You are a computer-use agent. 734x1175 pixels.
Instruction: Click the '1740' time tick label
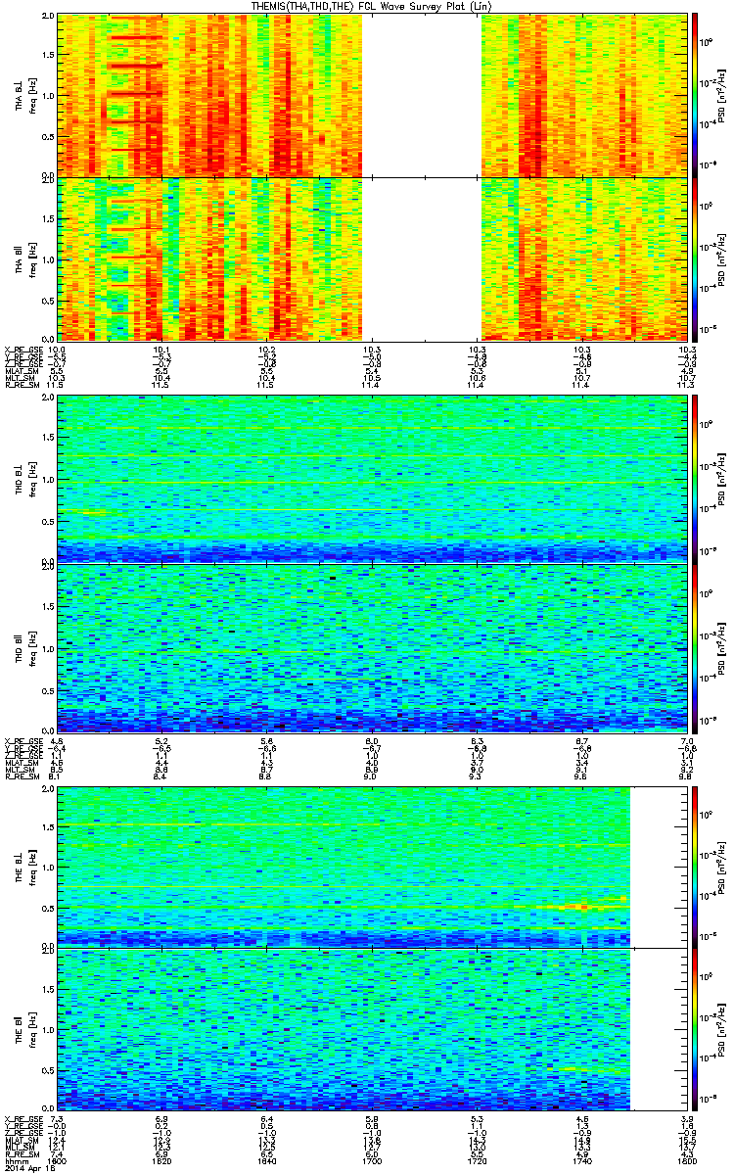[x=583, y=1161]
